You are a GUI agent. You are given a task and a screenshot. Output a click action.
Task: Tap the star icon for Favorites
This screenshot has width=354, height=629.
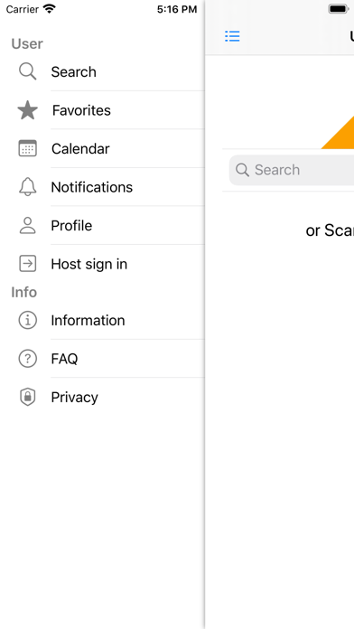(x=28, y=110)
